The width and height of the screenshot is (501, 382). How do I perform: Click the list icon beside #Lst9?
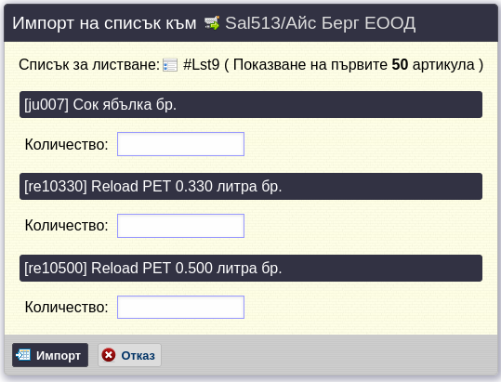pos(170,65)
